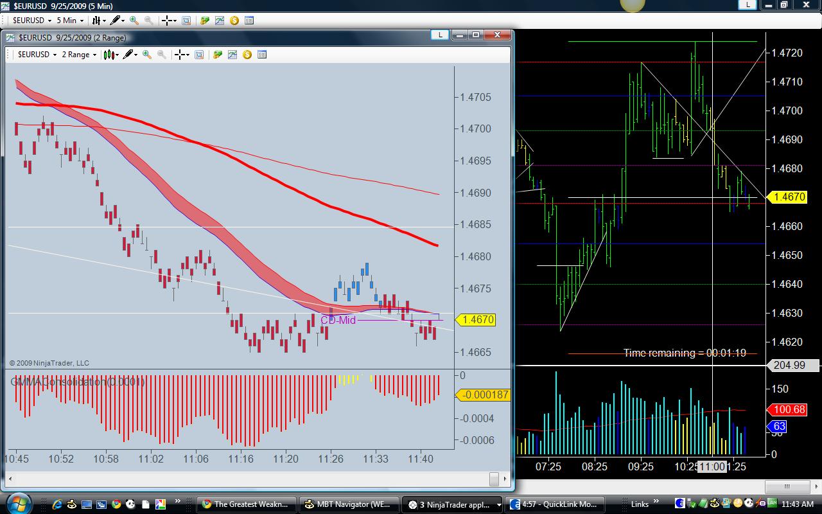The height and width of the screenshot is (514, 822).
Task: Zoom in on the 5 Min chart
Action: [134, 21]
